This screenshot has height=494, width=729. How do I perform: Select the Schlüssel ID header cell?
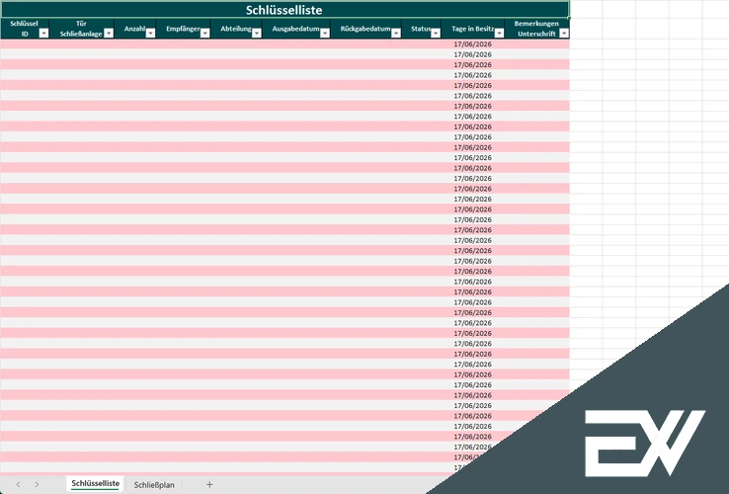point(25,29)
